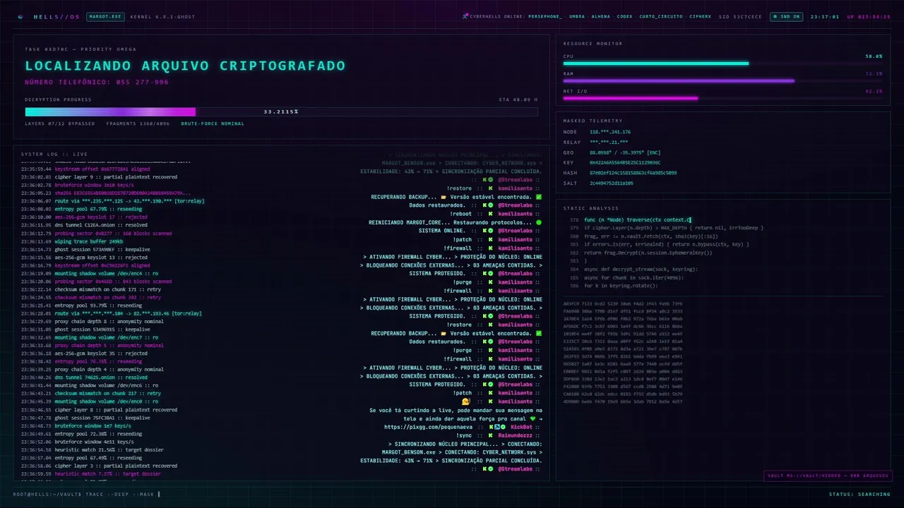
Task: Click the green circle after 'Restaurando protocolos'
Action: pos(539,222)
